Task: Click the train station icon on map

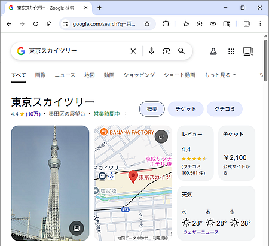Action: pyautogui.click(x=102, y=176)
